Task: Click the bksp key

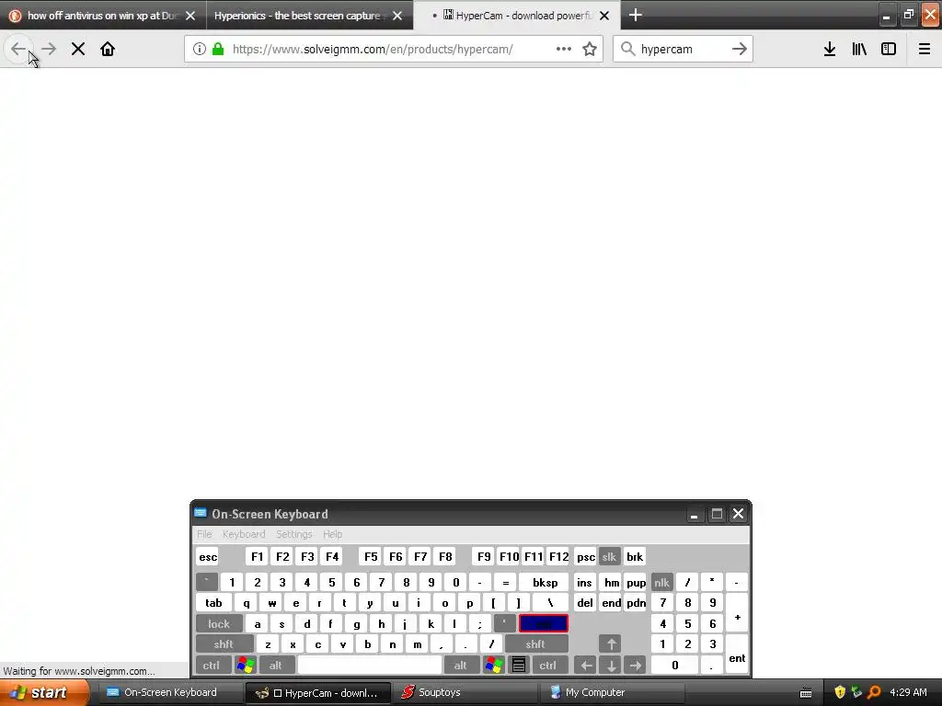Action: pyautogui.click(x=545, y=582)
